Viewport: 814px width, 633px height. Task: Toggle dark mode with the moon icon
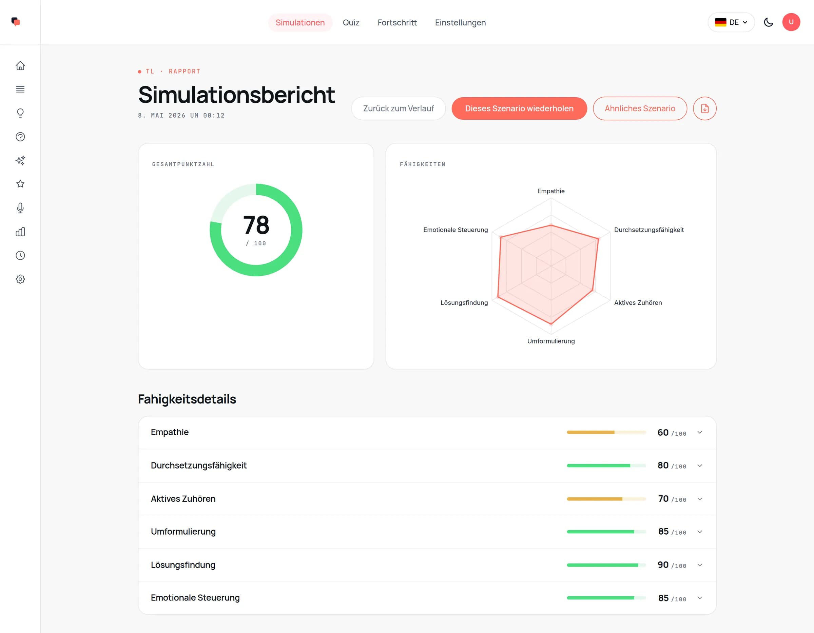pyautogui.click(x=768, y=22)
